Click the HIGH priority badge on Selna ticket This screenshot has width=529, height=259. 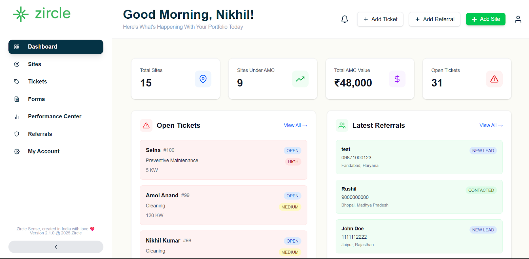tap(293, 162)
